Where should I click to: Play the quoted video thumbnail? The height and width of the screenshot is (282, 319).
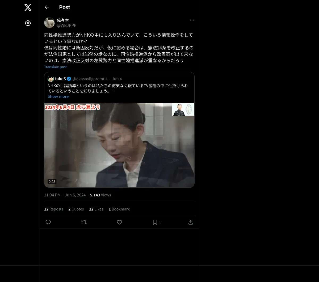click(x=119, y=145)
